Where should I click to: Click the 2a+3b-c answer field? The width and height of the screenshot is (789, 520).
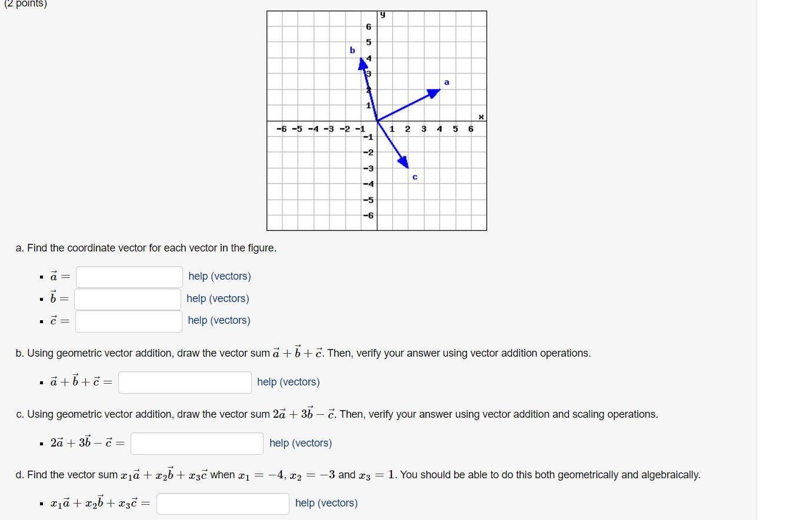click(197, 443)
